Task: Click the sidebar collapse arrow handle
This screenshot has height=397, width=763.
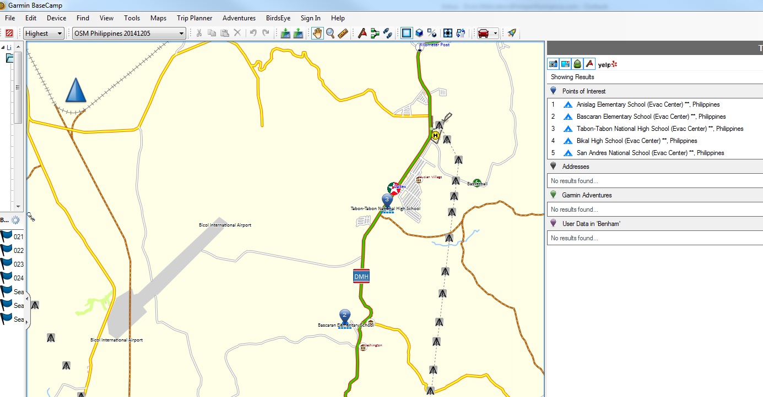Action: coord(28,312)
